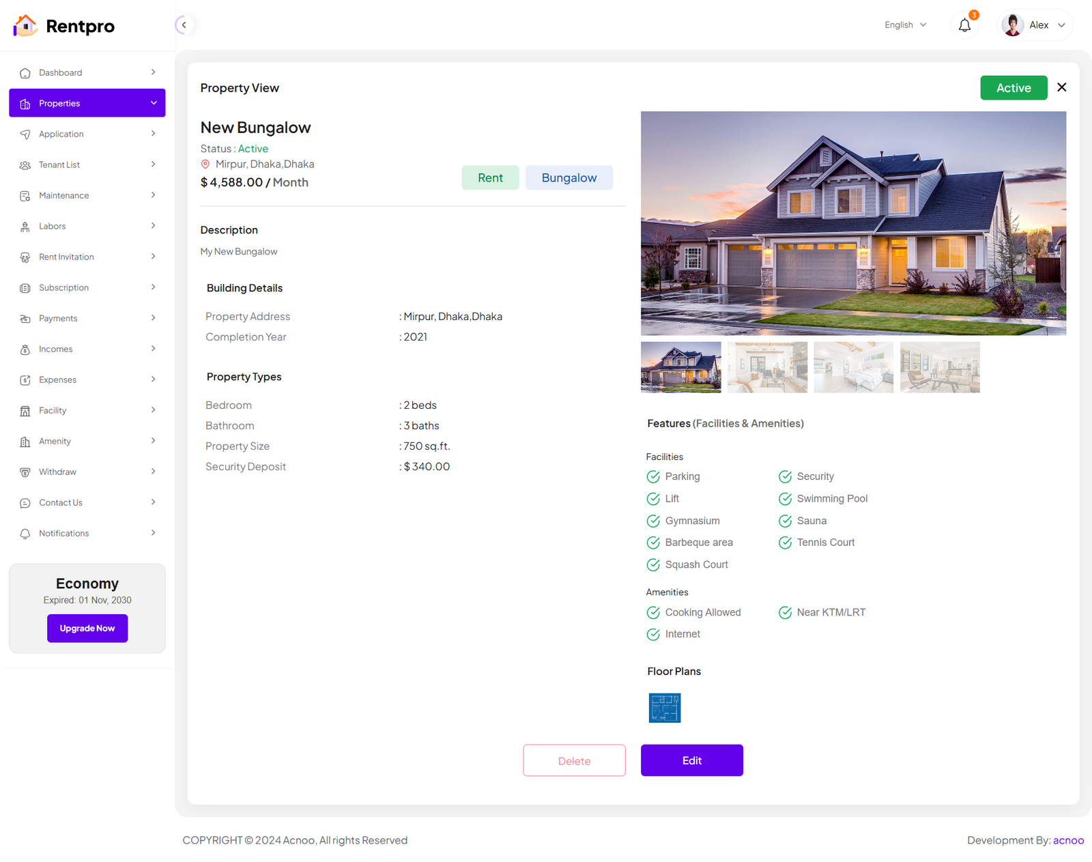Click the location pin icon near Mirpur
1092x862 pixels.
coord(205,164)
